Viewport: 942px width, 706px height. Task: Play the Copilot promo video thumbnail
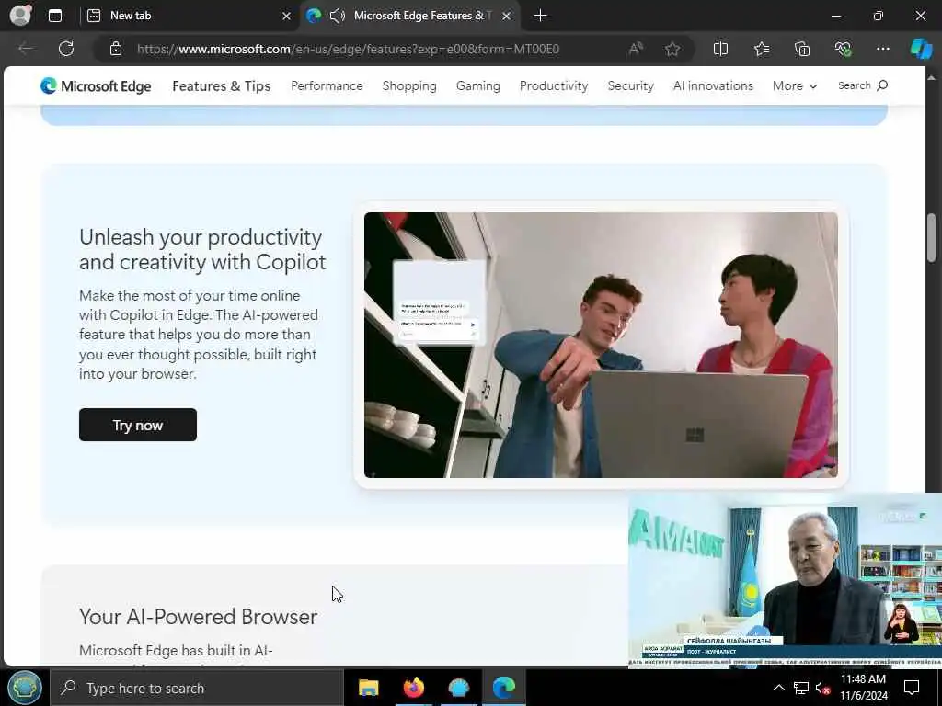(601, 346)
